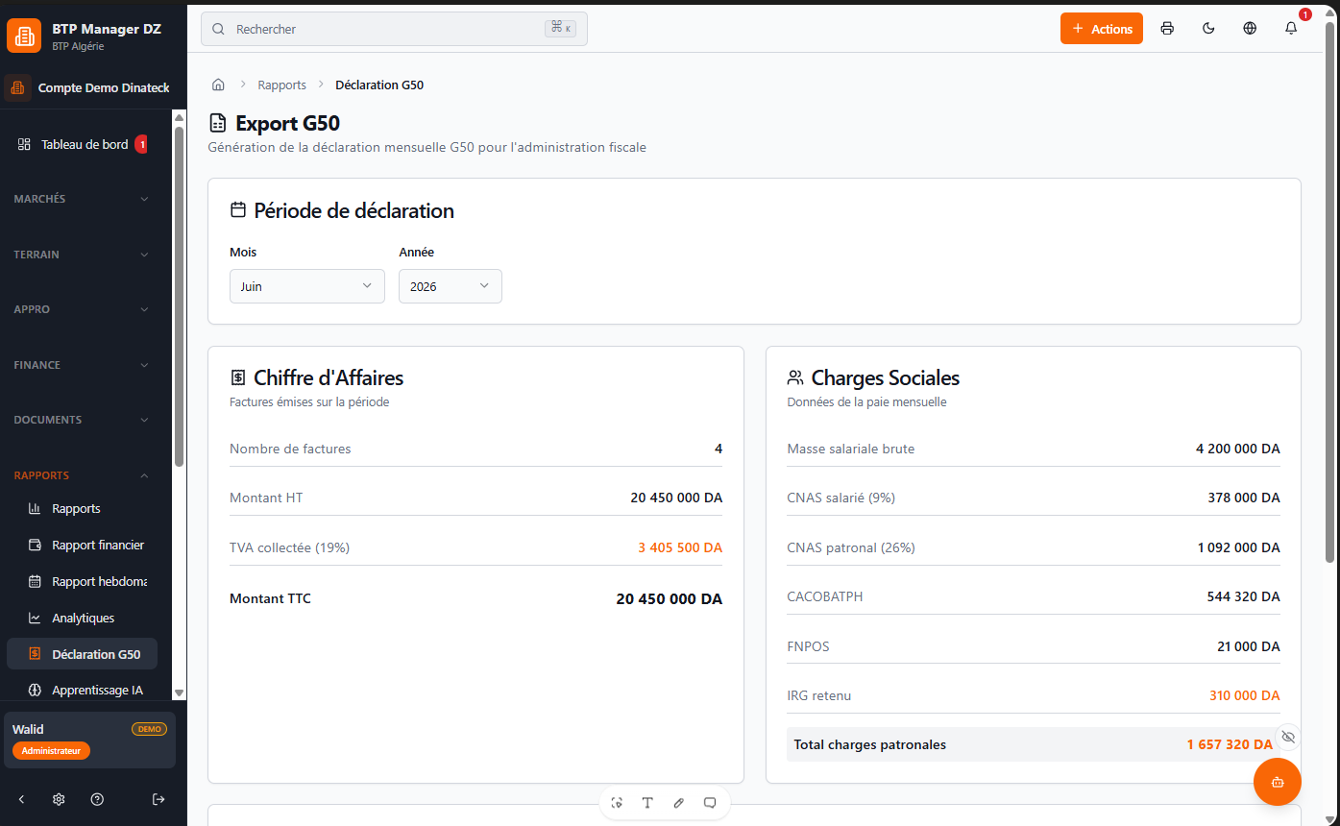Click the DEMO badge next to Walid
Viewport: 1340px width, 826px height.
click(x=149, y=729)
